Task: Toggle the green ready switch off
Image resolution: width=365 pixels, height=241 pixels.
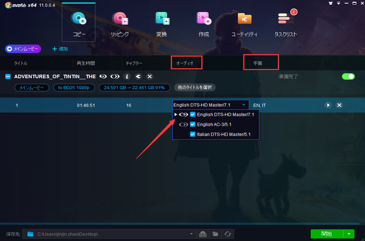Action: pyautogui.click(x=348, y=76)
